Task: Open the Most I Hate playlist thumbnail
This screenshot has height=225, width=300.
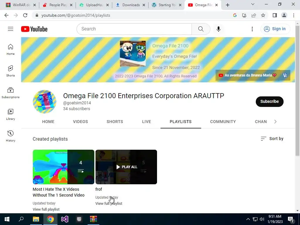Action: 64,167
